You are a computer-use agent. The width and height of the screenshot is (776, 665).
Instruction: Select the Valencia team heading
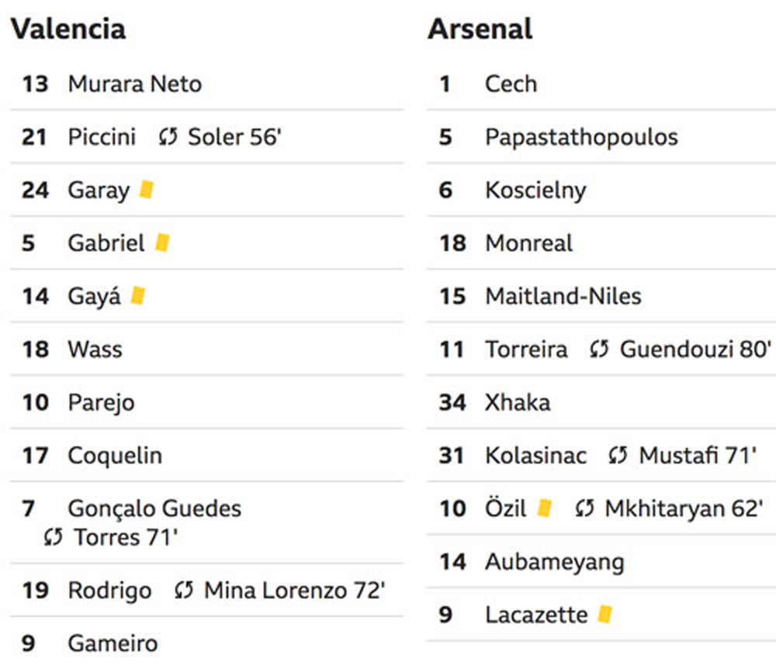[x=68, y=29]
